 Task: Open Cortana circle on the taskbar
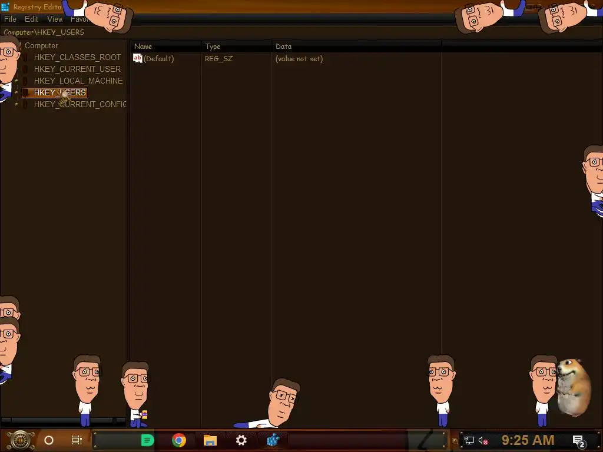pyautogui.click(x=49, y=440)
